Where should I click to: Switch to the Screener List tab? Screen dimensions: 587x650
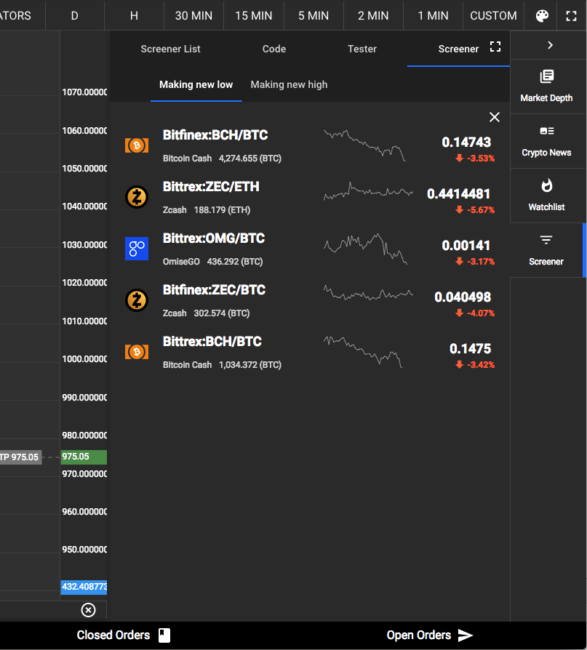pyautogui.click(x=170, y=49)
